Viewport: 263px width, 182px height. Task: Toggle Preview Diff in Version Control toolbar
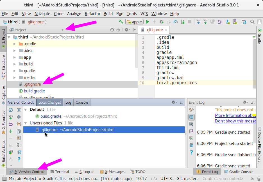19,152
